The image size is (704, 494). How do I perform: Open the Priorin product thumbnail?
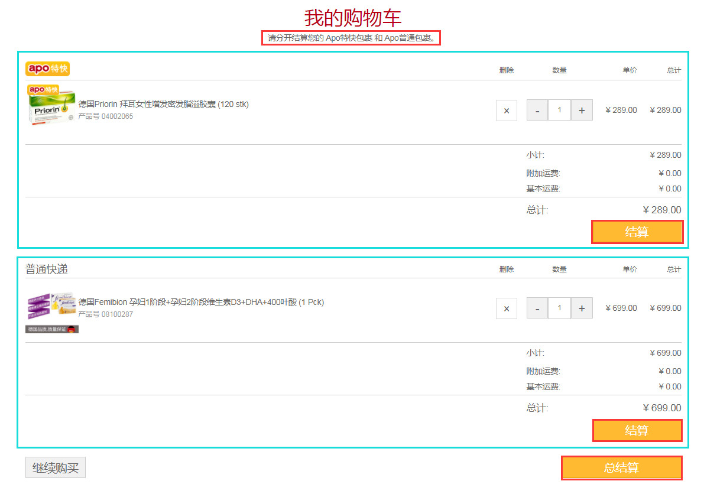[51, 105]
